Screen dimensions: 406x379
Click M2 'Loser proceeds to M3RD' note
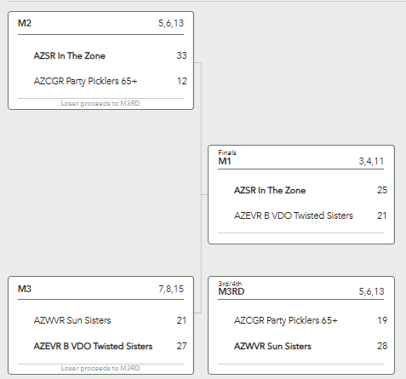[100, 103]
